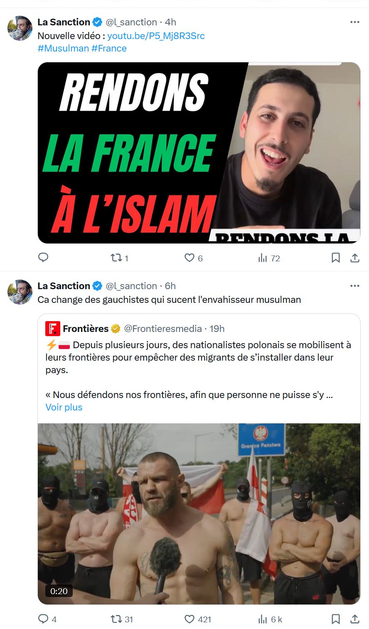The height and width of the screenshot is (629, 369).
Task: Play the 0:20 Polish border video
Action: tap(199, 514)
